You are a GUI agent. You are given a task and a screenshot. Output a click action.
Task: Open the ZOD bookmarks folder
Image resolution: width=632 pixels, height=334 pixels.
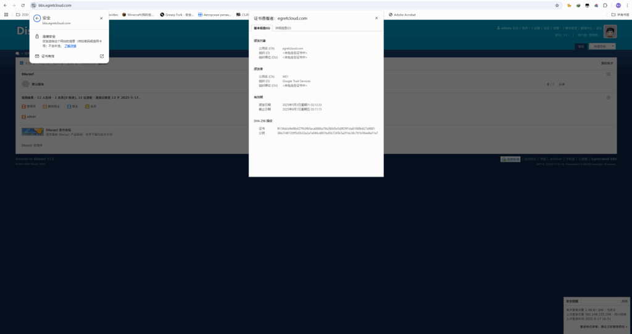(x=22, y=15)
